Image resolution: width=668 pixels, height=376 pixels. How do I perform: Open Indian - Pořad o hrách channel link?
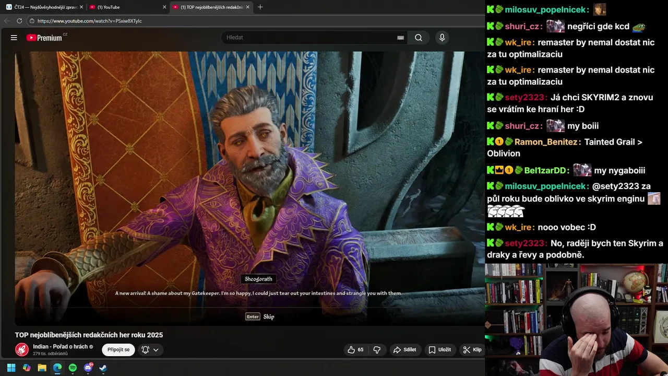point(60,346)
